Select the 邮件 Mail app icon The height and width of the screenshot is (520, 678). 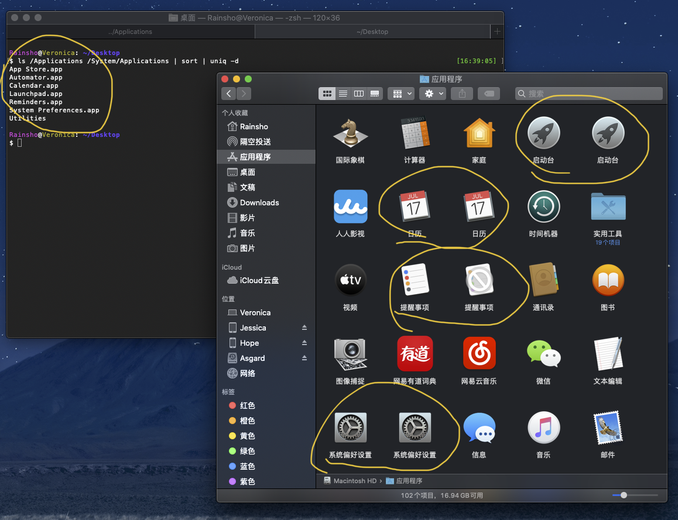coord(608,428)
